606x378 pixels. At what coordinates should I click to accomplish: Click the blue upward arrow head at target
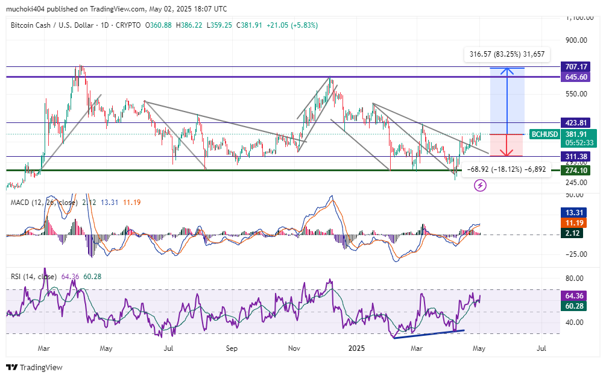pos(507,71)
